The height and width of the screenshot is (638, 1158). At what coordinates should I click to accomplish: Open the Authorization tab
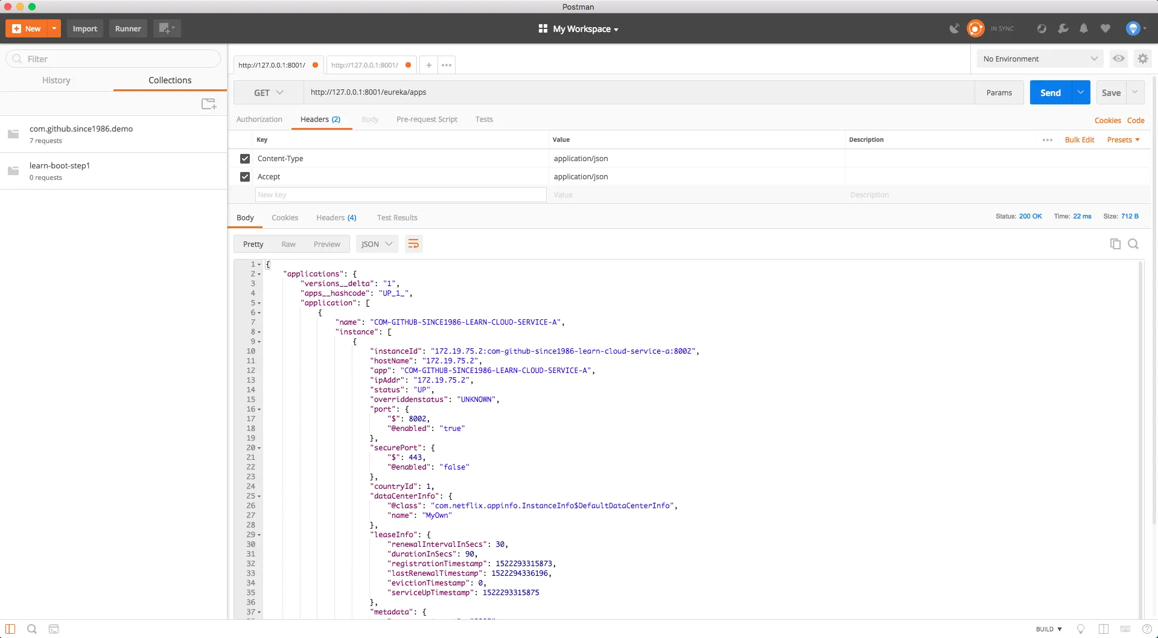coord(259,120)
